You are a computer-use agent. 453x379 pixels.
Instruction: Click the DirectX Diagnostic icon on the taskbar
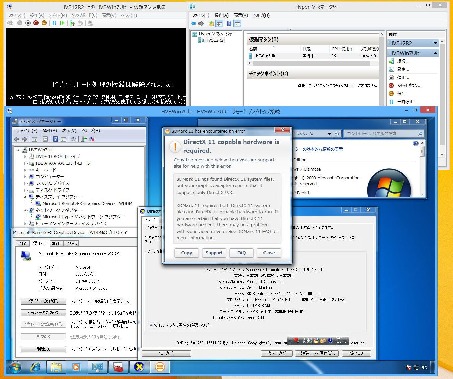pyautogui.click(x=139, y=367)
